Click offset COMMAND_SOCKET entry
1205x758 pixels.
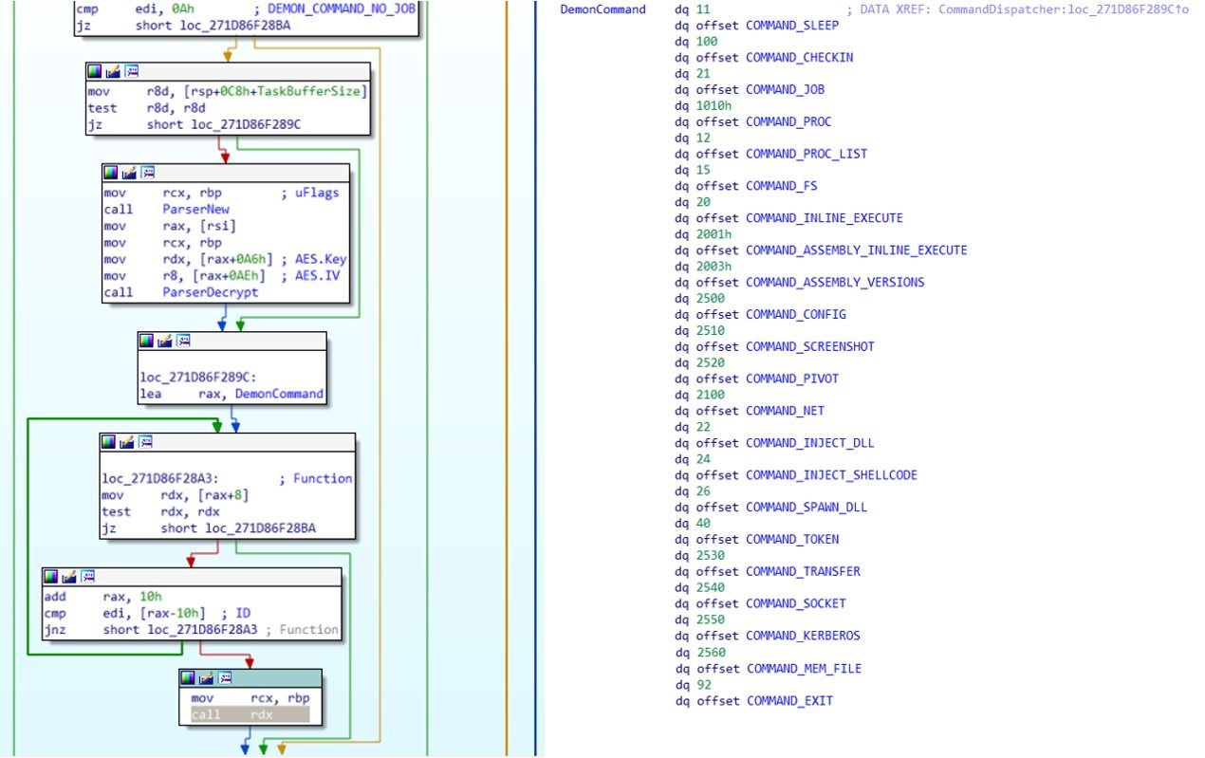coord(760,603)
